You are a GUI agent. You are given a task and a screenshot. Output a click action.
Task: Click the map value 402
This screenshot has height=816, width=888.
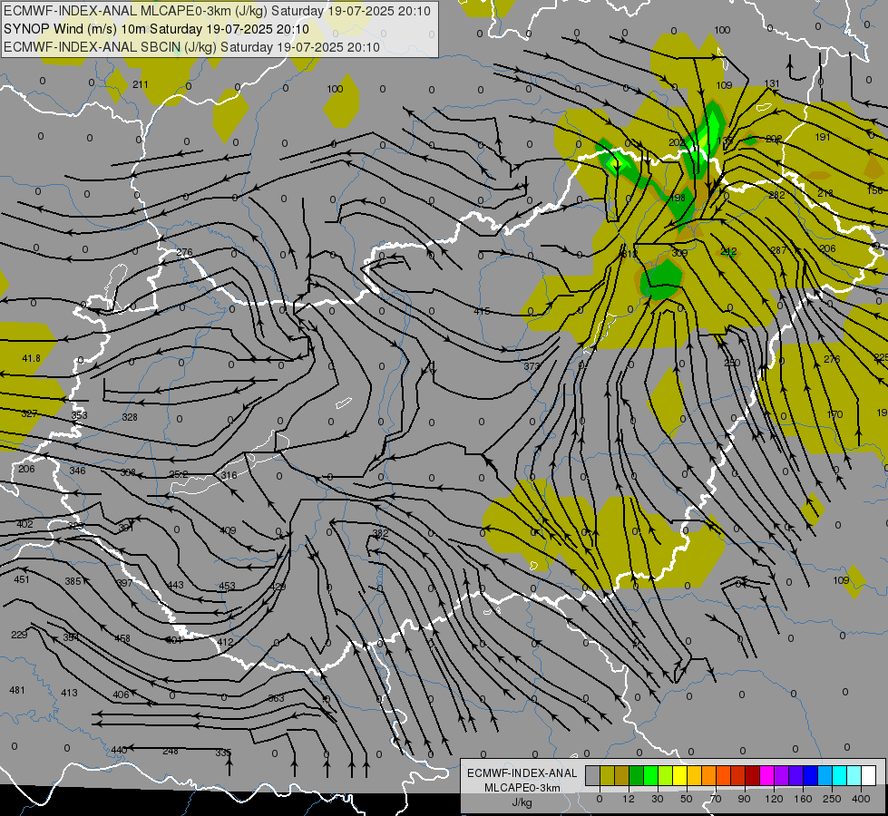coord(24,524)
